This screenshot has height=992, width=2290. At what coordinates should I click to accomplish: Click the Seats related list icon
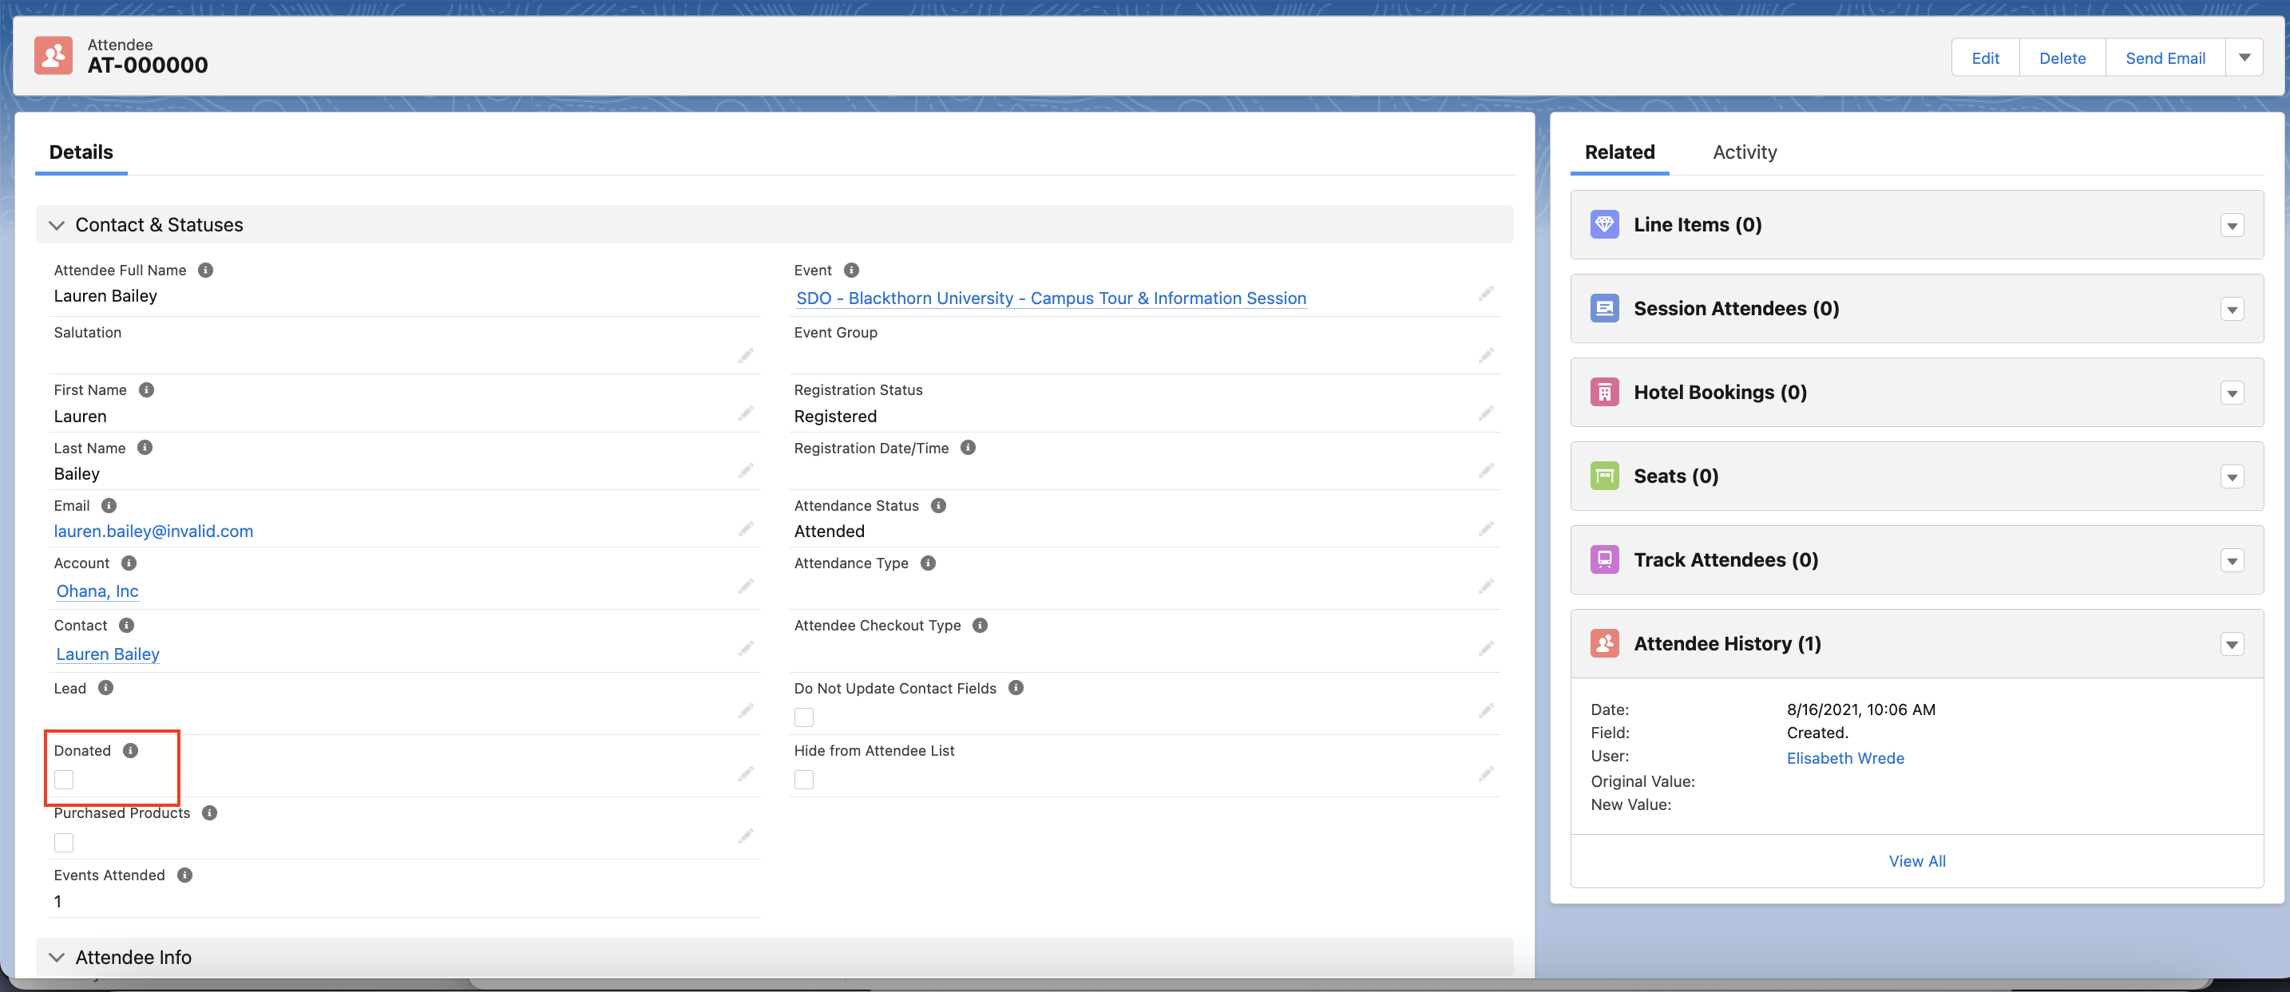point(1605,476)
